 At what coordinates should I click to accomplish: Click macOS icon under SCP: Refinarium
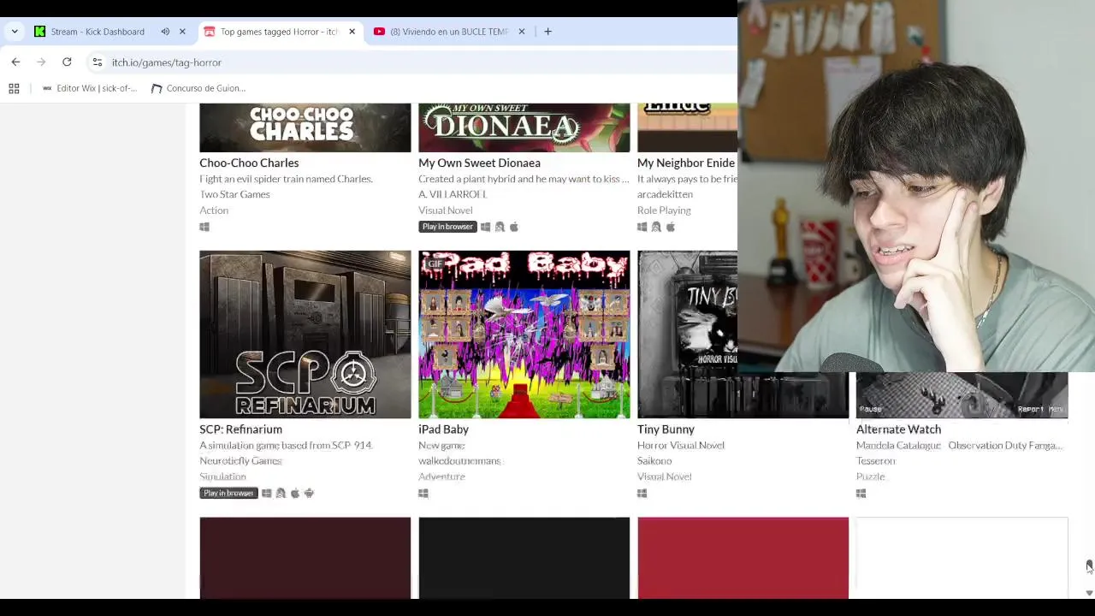295,493
